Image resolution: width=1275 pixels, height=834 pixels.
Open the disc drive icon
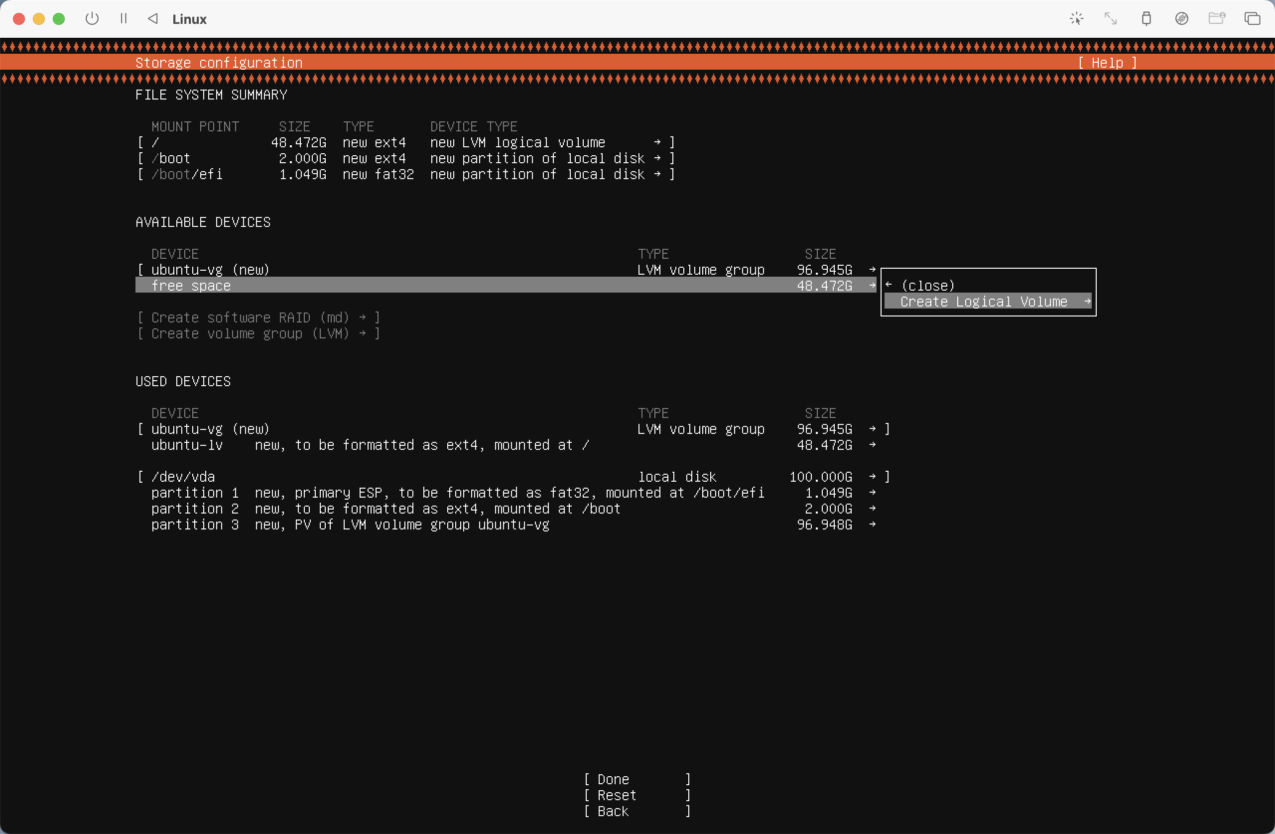1181,19
